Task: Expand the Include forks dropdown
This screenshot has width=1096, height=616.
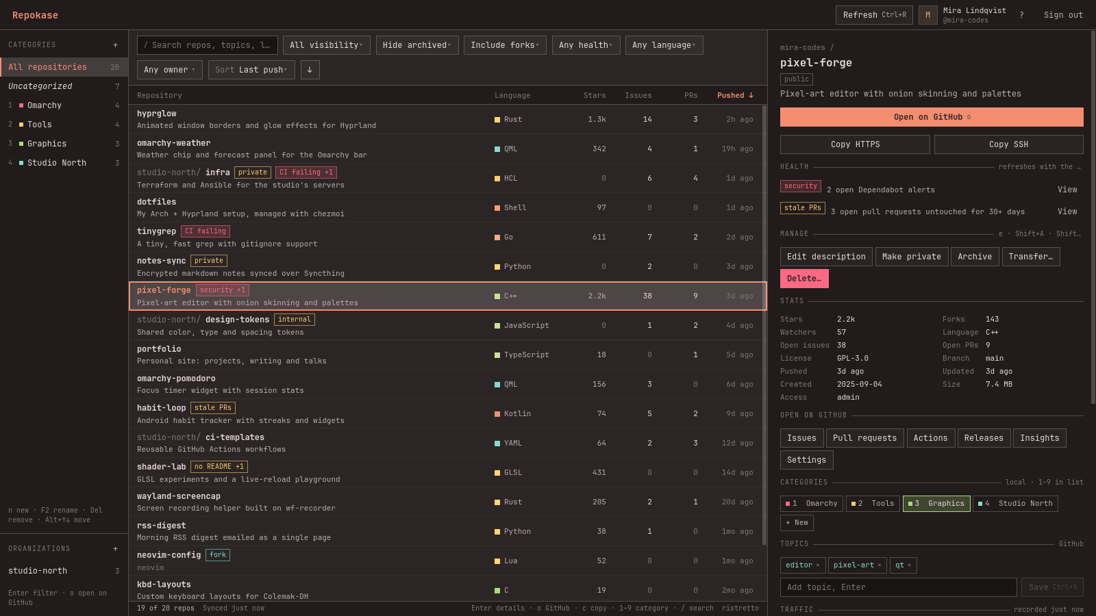Action: [x=505, y=45]
